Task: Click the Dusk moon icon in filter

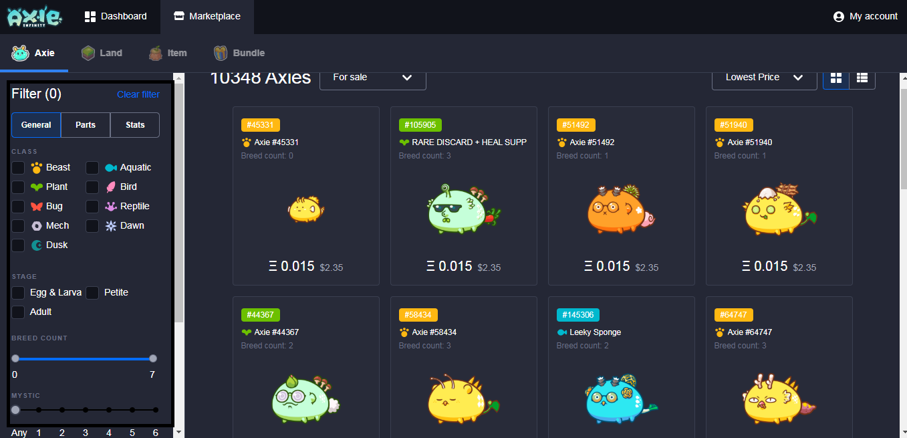Action: [37, 245]
